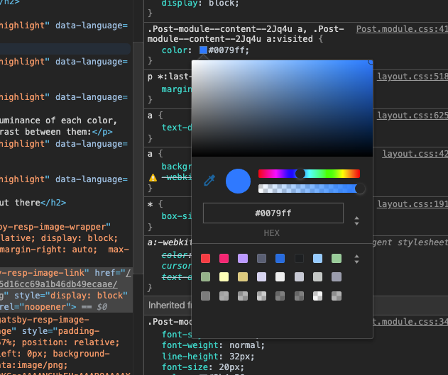Click the Elements panel vertical scrollbar
This screenshot has width=448, height=375.
point(138,158)
